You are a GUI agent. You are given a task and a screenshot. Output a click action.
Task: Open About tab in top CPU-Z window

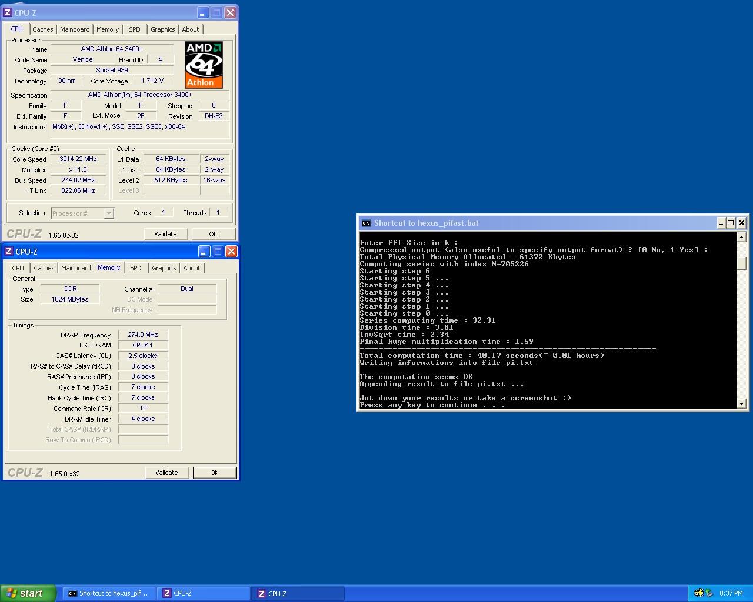coord(191,29)
